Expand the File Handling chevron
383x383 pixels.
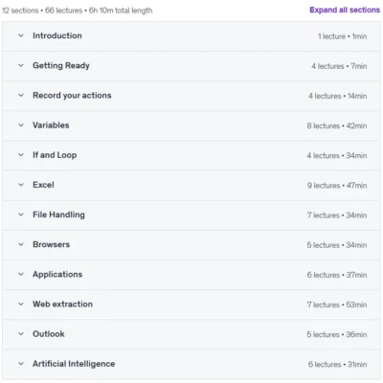pyautogui.click(x=21, y=214)
